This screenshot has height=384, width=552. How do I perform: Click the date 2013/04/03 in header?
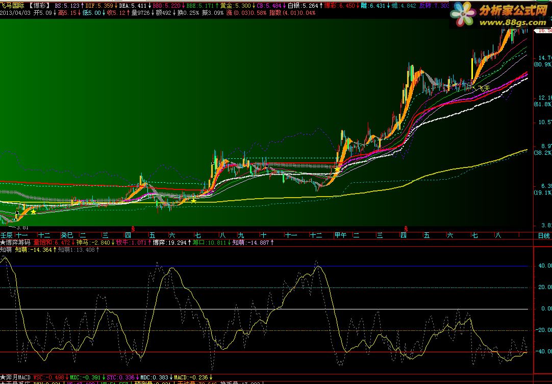(15, 13)
